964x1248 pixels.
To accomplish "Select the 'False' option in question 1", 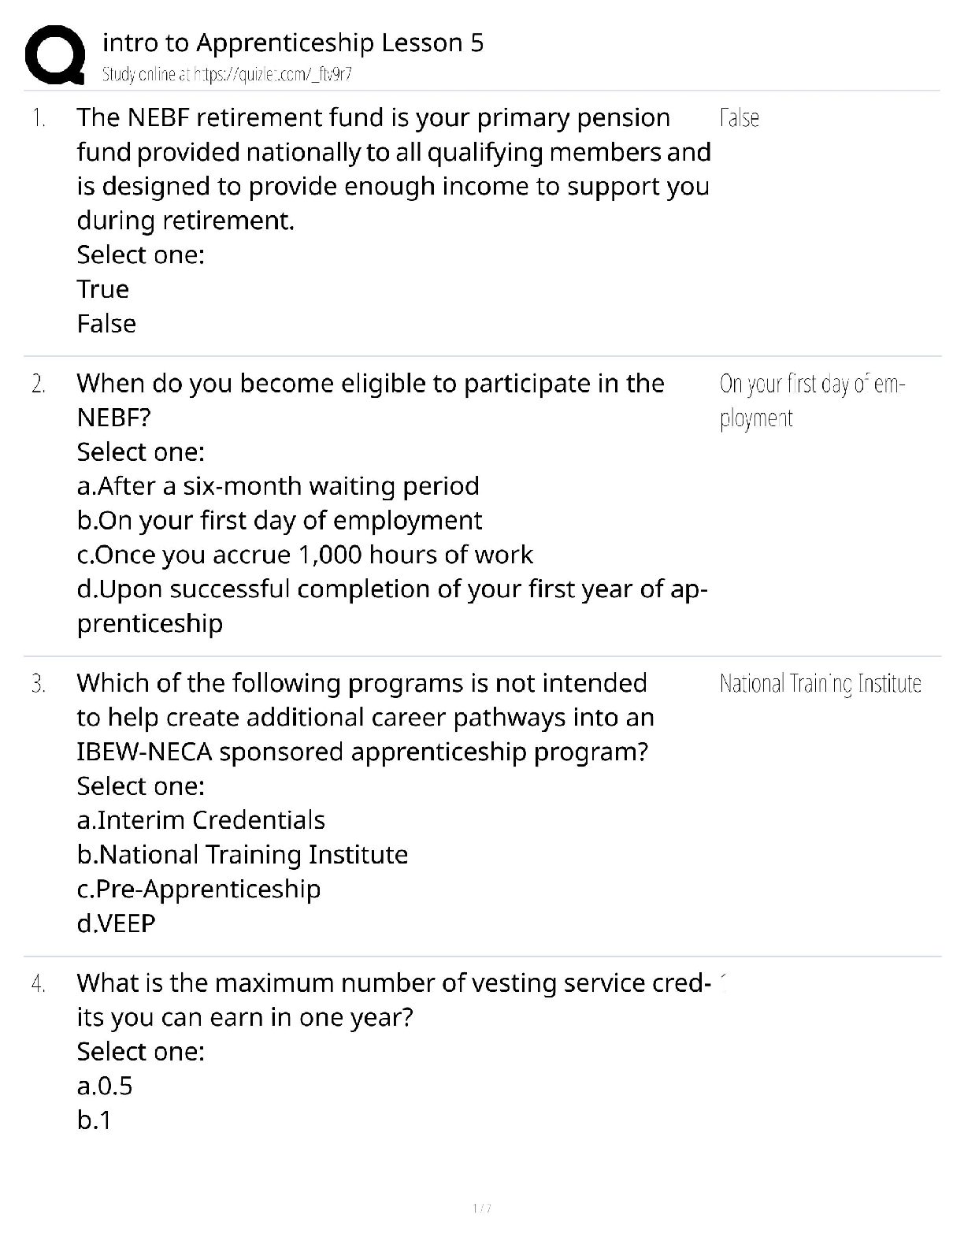I will [x=106, y=324].
